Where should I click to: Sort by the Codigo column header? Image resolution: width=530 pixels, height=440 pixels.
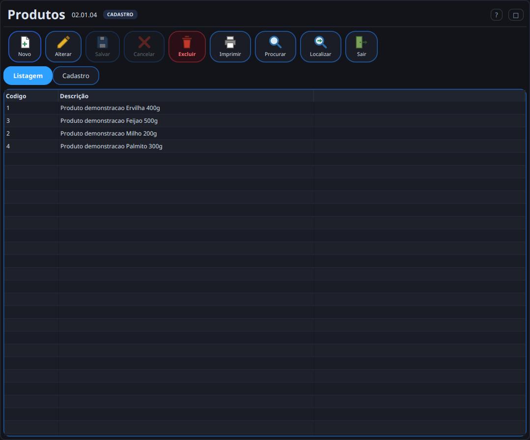pyautogui.click(x=31, y=96)
